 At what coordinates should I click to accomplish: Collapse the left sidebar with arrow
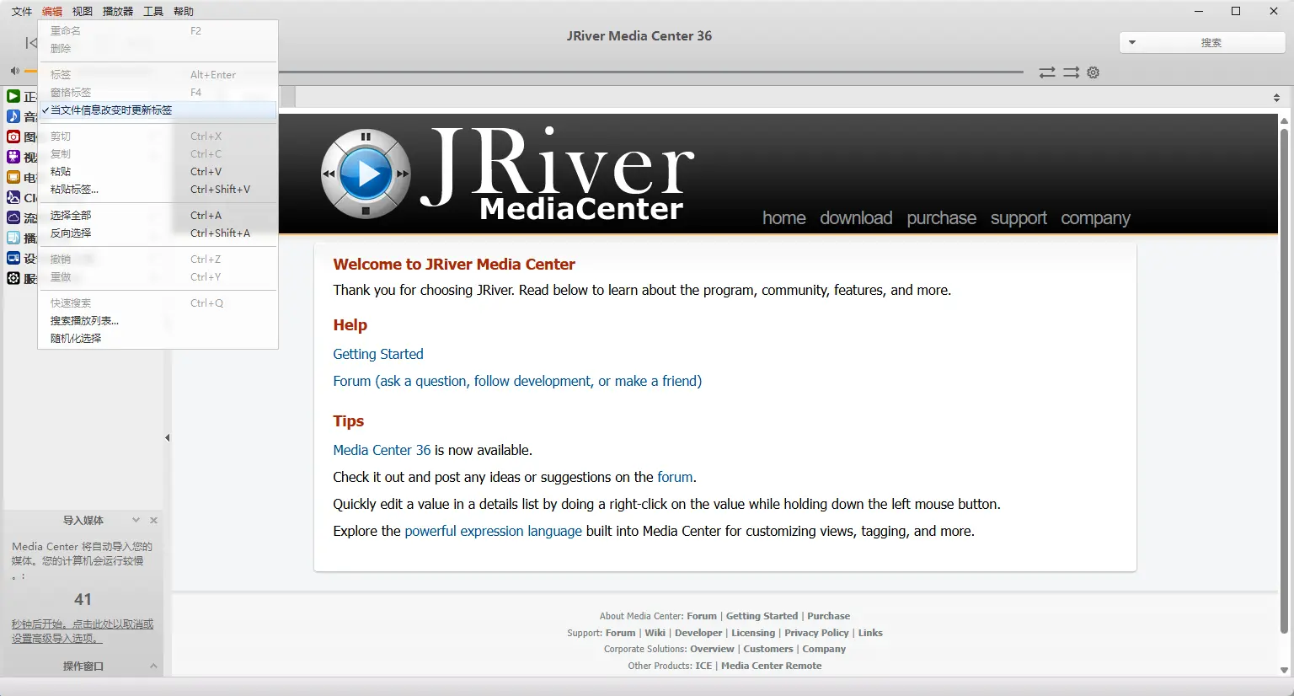click(168, 437)
